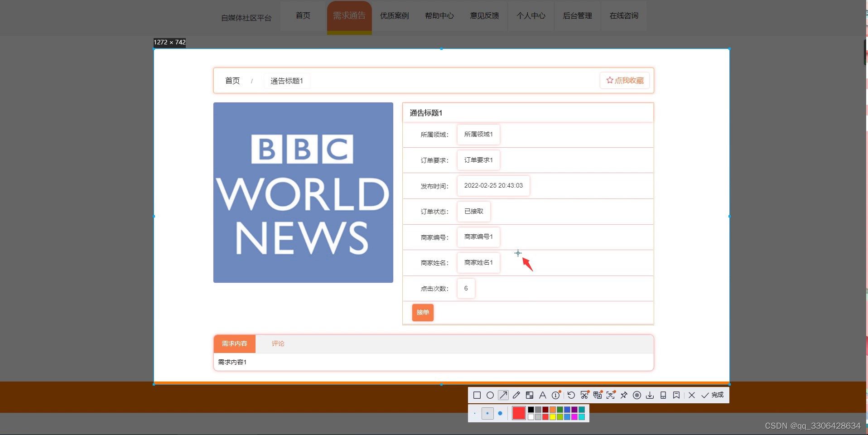Pick the orange color swatch
The height and width of the screenshot is (435, 868).
[x=553, y=410]
